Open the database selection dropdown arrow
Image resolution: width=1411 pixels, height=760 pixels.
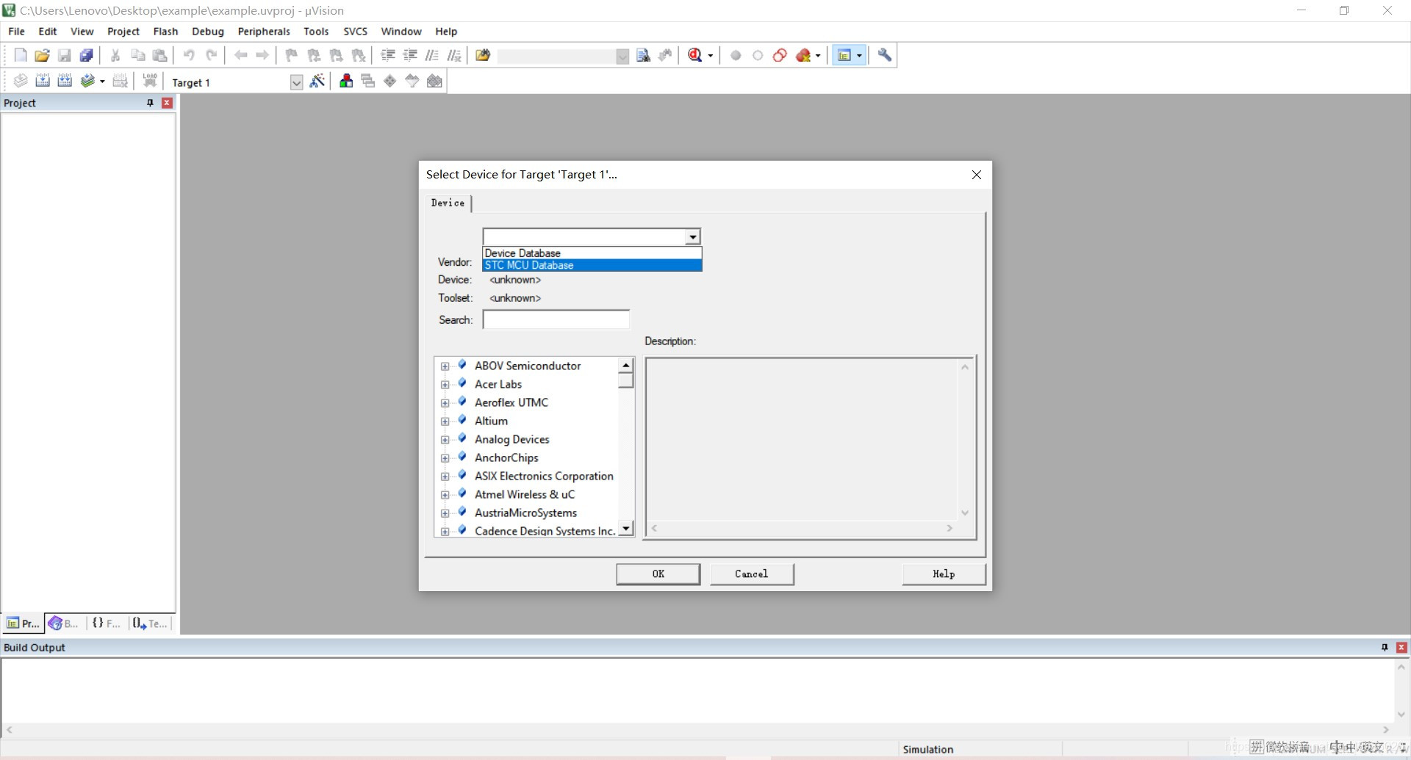[692, 236]
